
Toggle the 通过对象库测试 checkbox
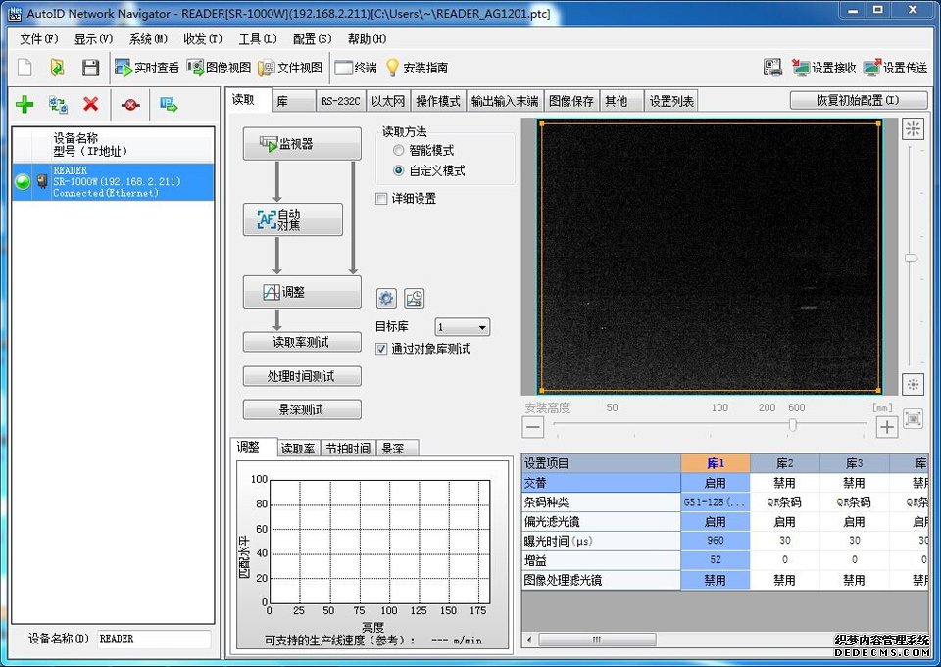[x=382, y=349]
